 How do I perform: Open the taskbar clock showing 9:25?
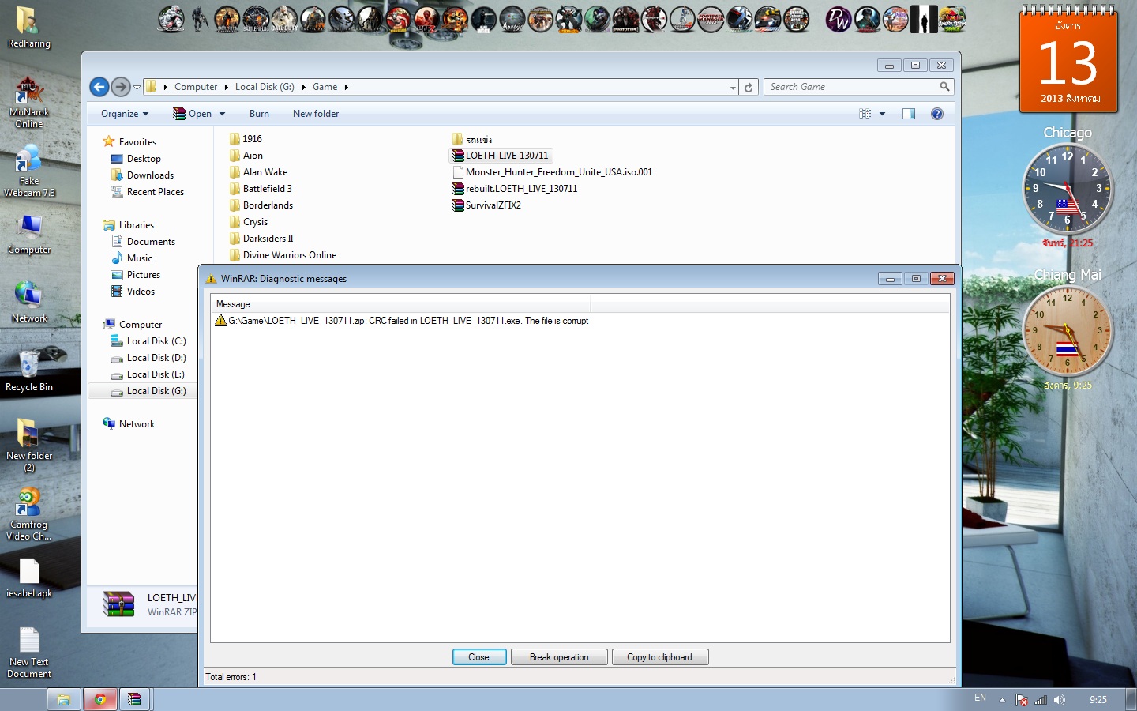click(1098, 700)
